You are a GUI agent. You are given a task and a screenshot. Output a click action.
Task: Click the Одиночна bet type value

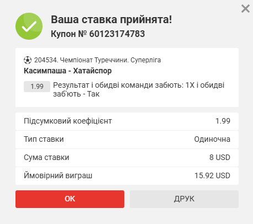[x=212, y=139]
